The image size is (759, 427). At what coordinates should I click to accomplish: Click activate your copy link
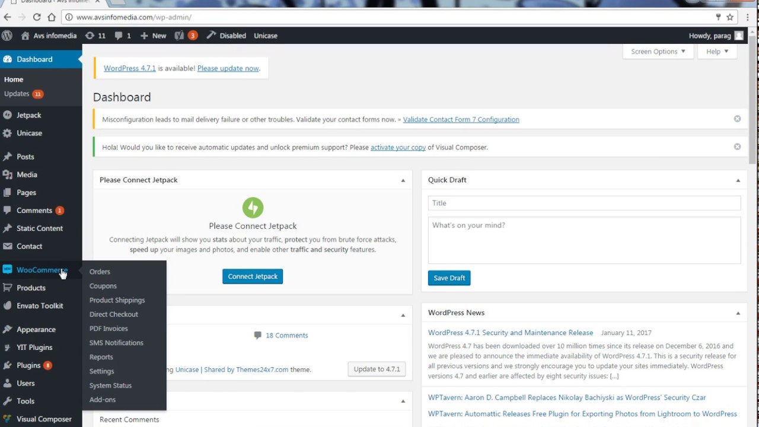[x=398, y=147]
